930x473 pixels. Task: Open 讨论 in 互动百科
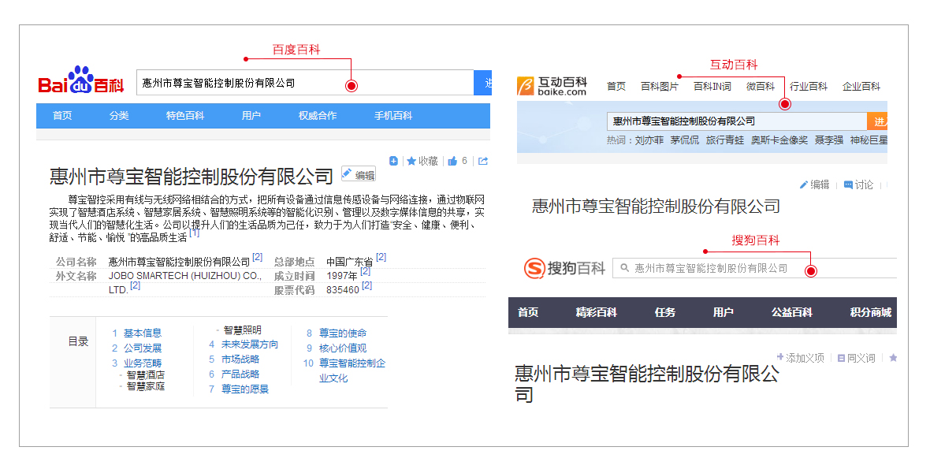858,184
